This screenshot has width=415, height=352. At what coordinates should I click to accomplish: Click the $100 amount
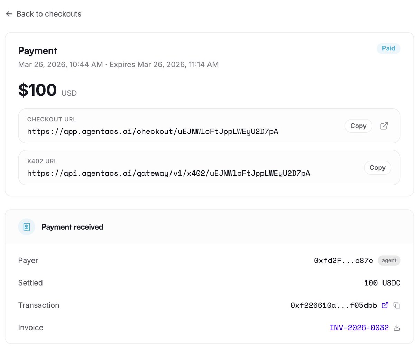[x=37, y=90]
